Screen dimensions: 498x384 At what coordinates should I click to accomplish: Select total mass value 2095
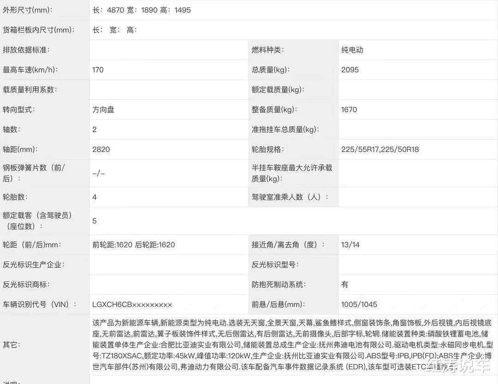(350, 70)
